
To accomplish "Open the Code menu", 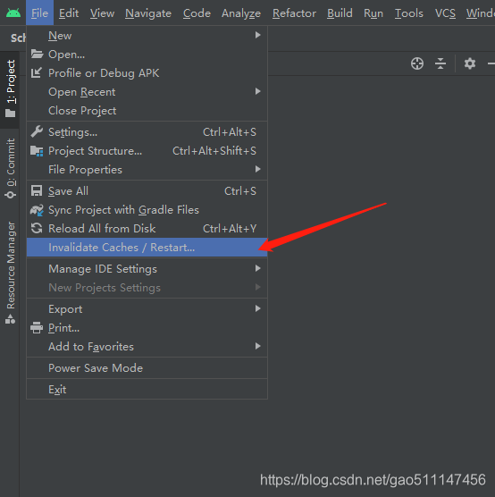I will coord(197,13).
